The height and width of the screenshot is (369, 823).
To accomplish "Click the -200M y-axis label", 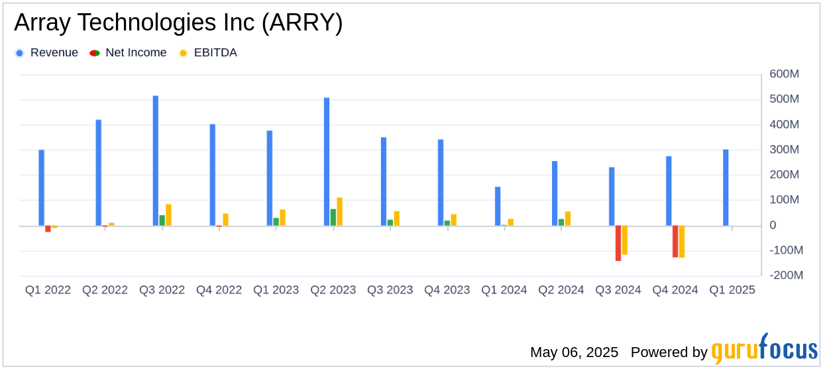I will (x=786, y=276).
